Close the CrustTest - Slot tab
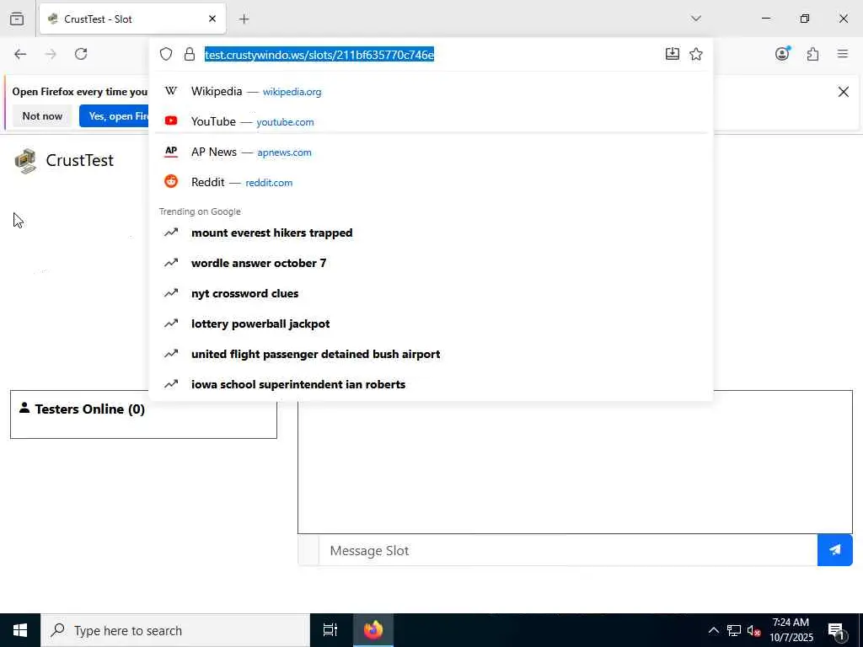 (212, 19)
